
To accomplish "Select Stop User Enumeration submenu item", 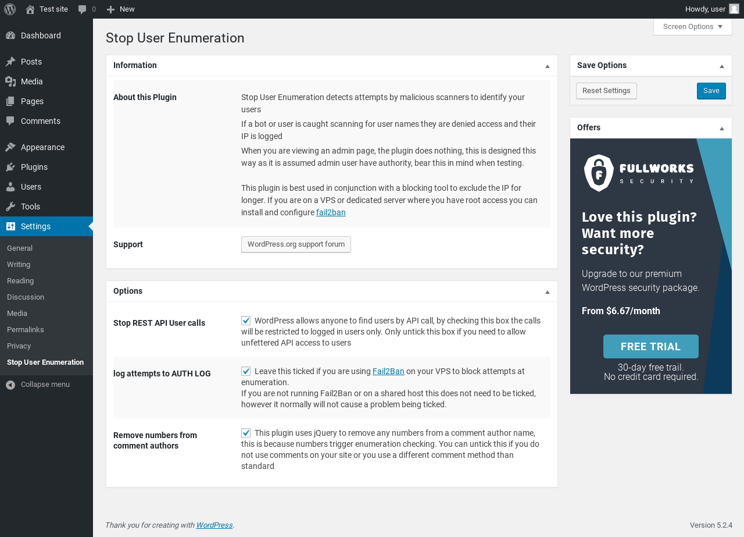I will pos(45,362).
